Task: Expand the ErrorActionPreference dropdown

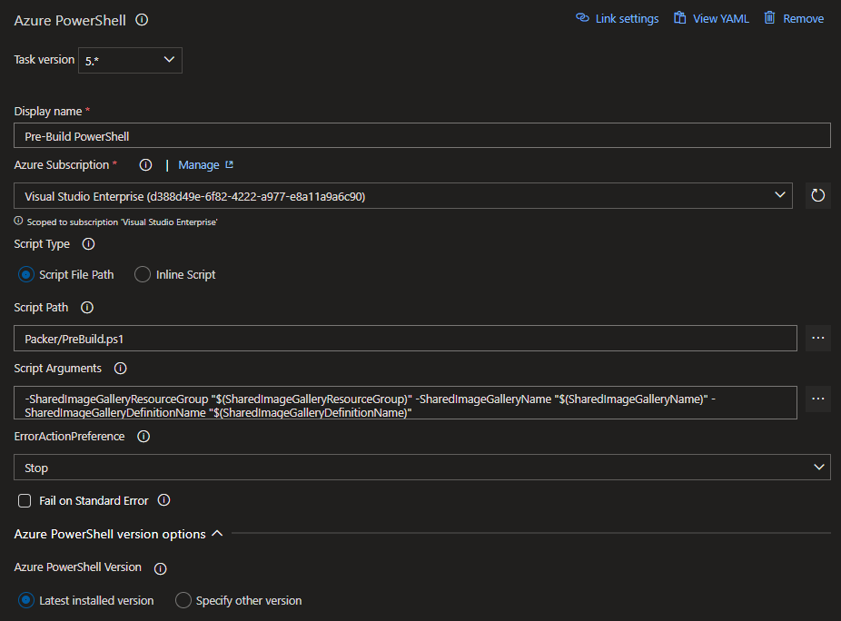Action: coord(421,468)
